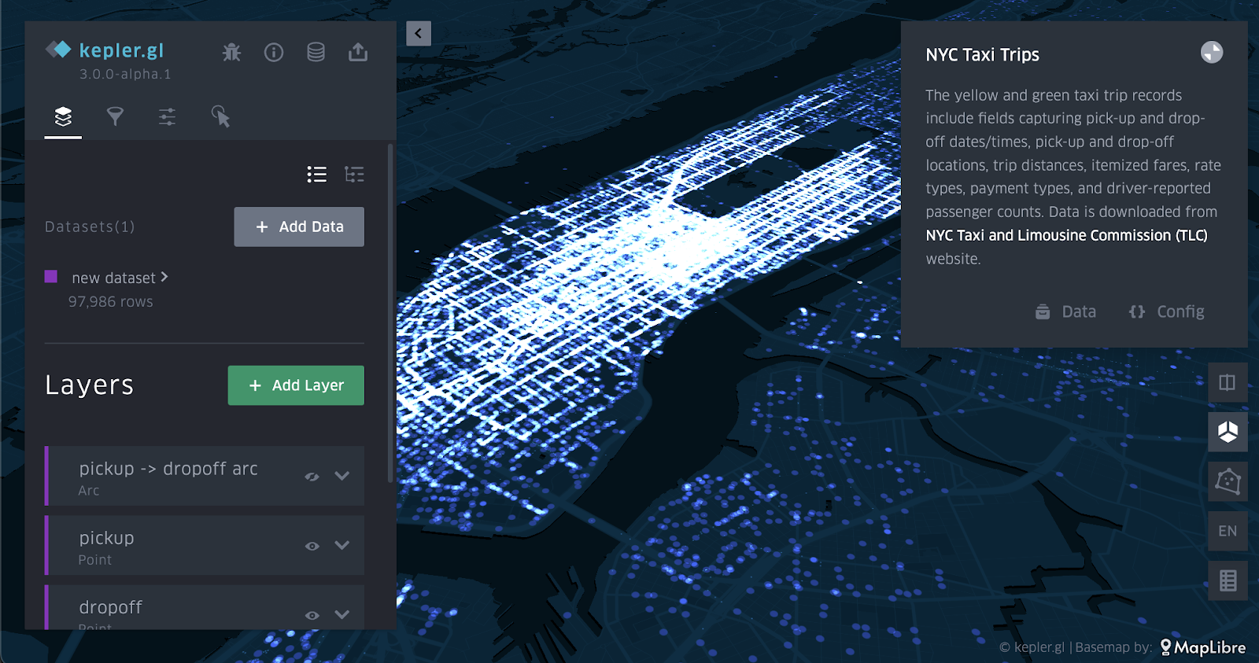Image resolution: width=1259 pixels, height=663 pixels.
Task: Open NYC Taxi and Limousine Commission link
Action: coord(1066,235)
